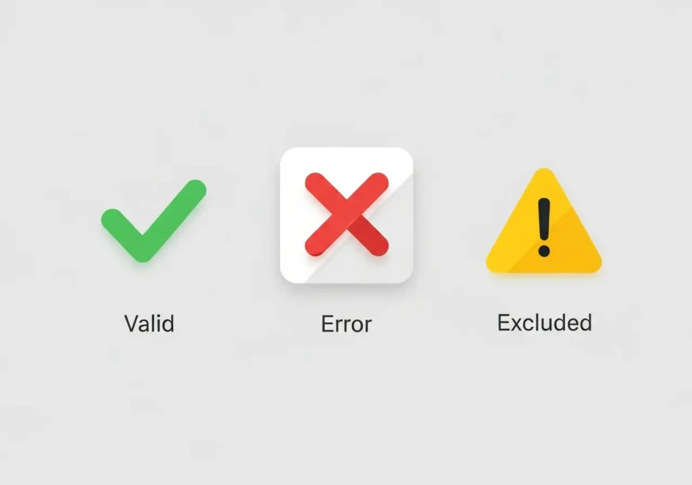
Task: Click the Error label text
Action: click(x=347, y=324)
